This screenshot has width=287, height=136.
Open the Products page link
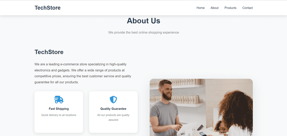[x=230, y=8]
